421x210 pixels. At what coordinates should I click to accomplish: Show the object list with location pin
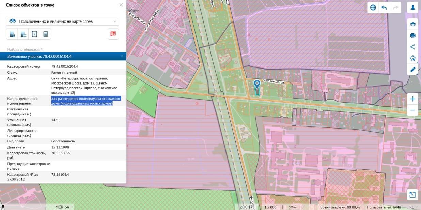(x=12, y=34)
